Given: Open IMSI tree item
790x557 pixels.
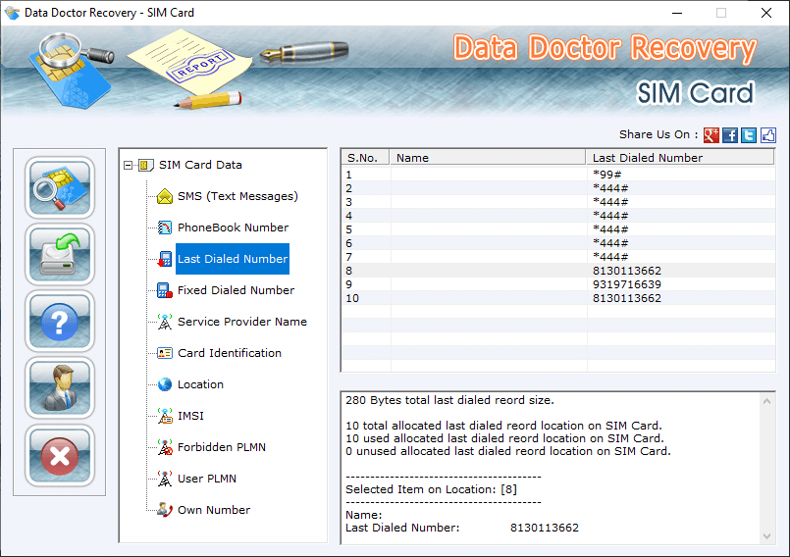Looking at the screenshot, I should [x=191, y=416].
